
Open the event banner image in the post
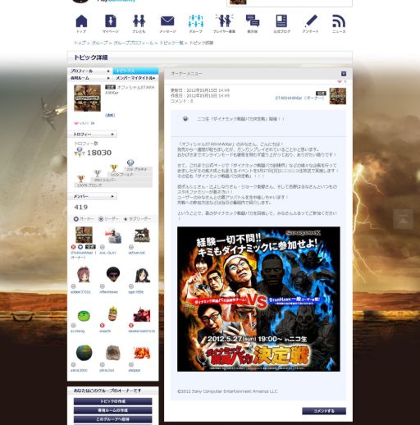(x=258, y=299)
